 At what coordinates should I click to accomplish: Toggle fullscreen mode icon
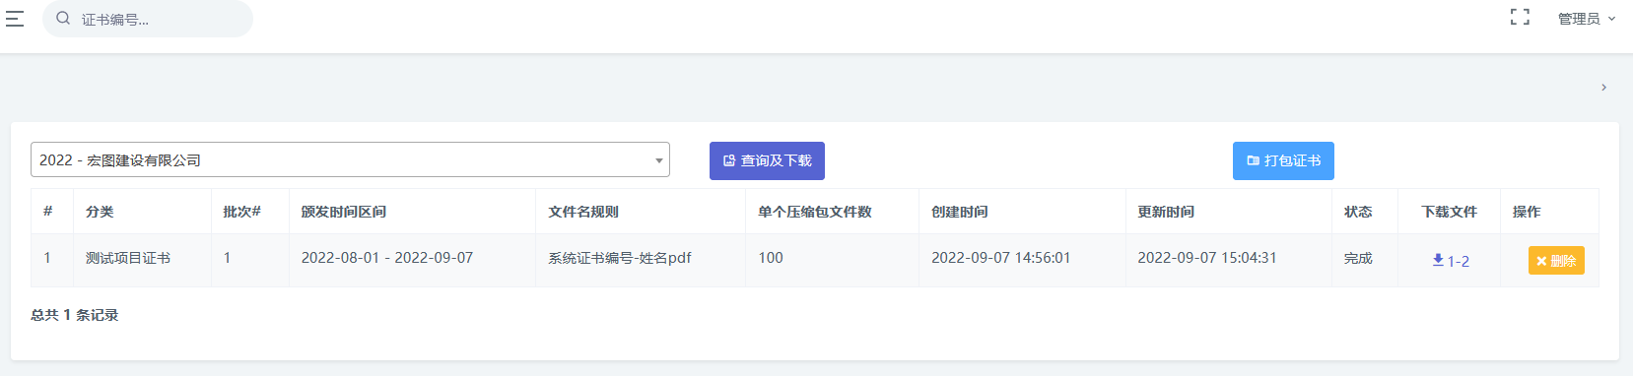[1520, 18]
